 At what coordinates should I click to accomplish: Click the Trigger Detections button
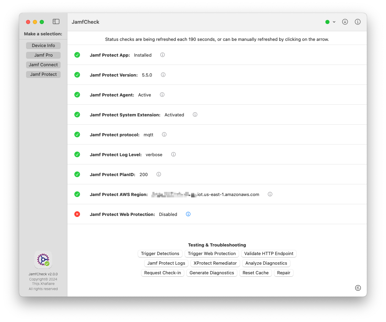tap(160, 253)
